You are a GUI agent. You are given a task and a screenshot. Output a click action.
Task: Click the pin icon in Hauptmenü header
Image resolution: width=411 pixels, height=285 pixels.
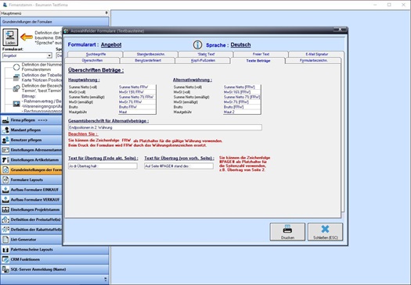[106, 12]
